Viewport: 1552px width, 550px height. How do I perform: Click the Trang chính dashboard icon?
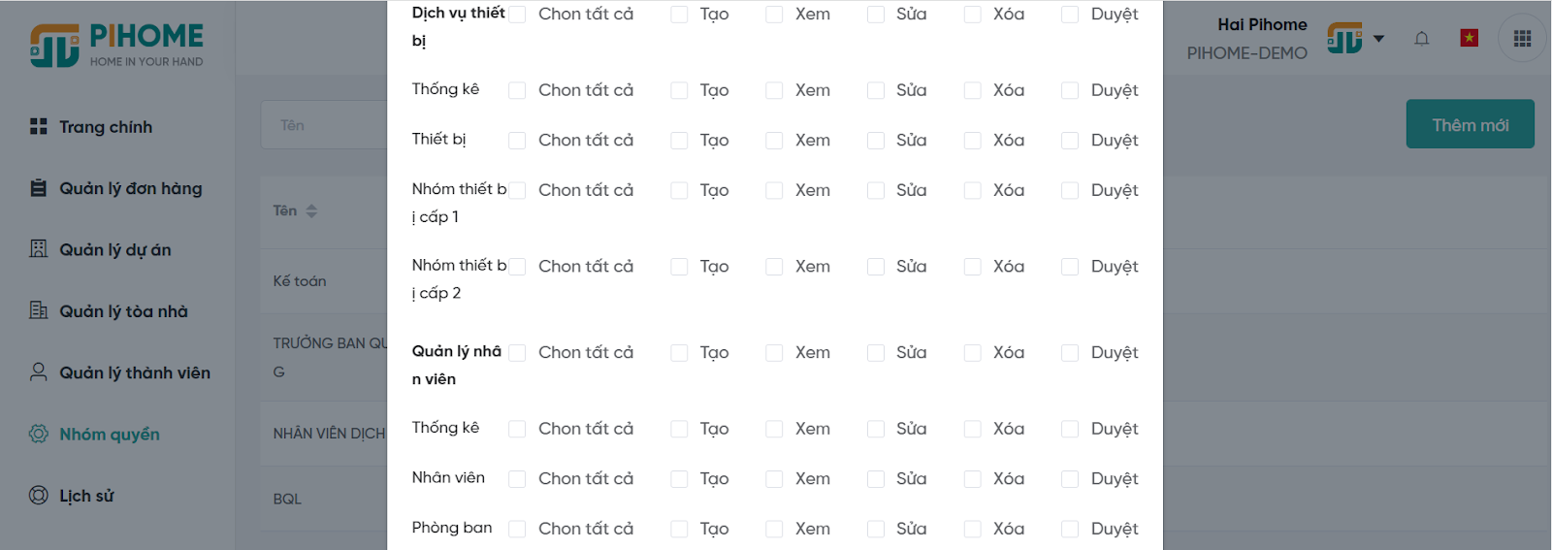click(x=39, y=126)
